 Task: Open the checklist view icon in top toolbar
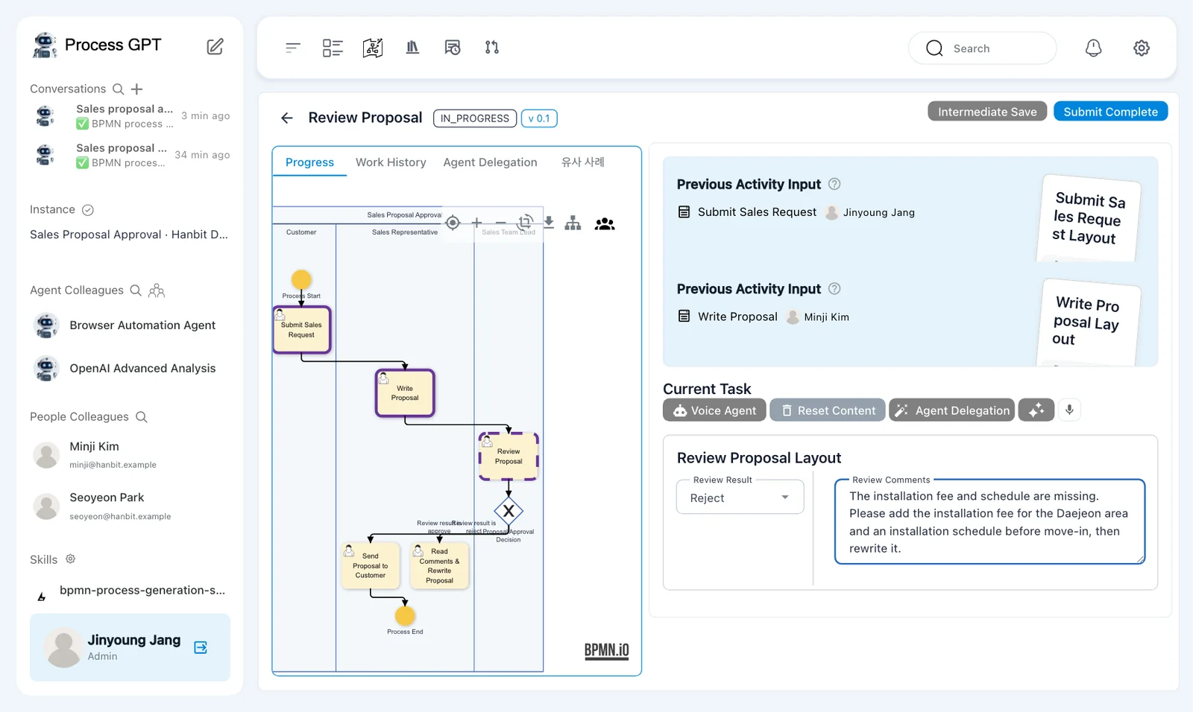[x=333, y=48]
